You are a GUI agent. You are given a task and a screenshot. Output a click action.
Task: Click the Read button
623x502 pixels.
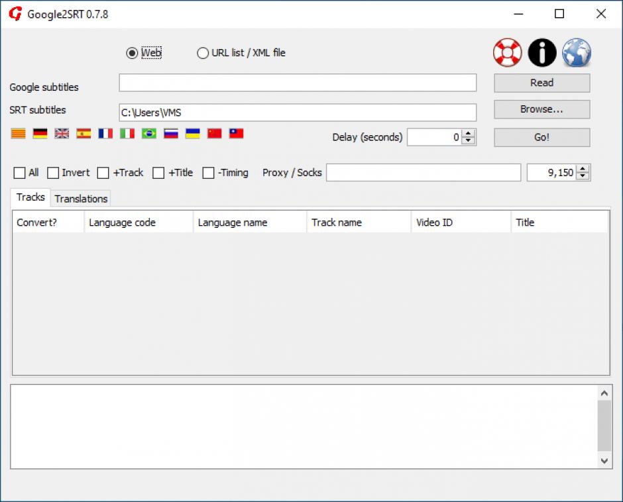[542, 83]
